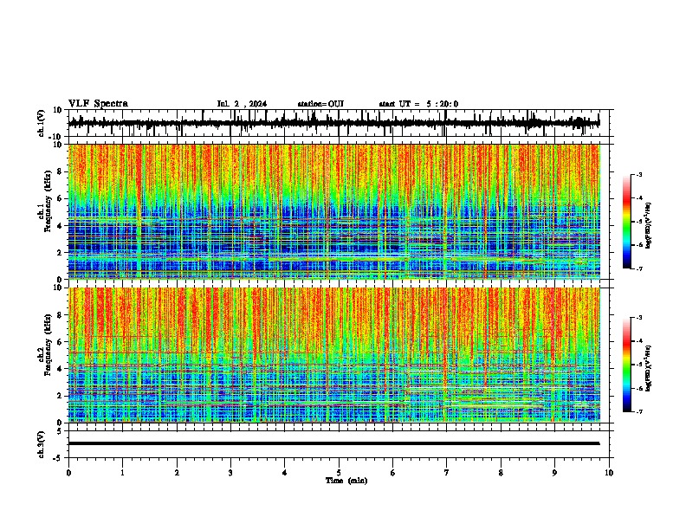Click time axis tick label "3"
The width and height of the screenshot is (686, 530).
coord(230,473)
